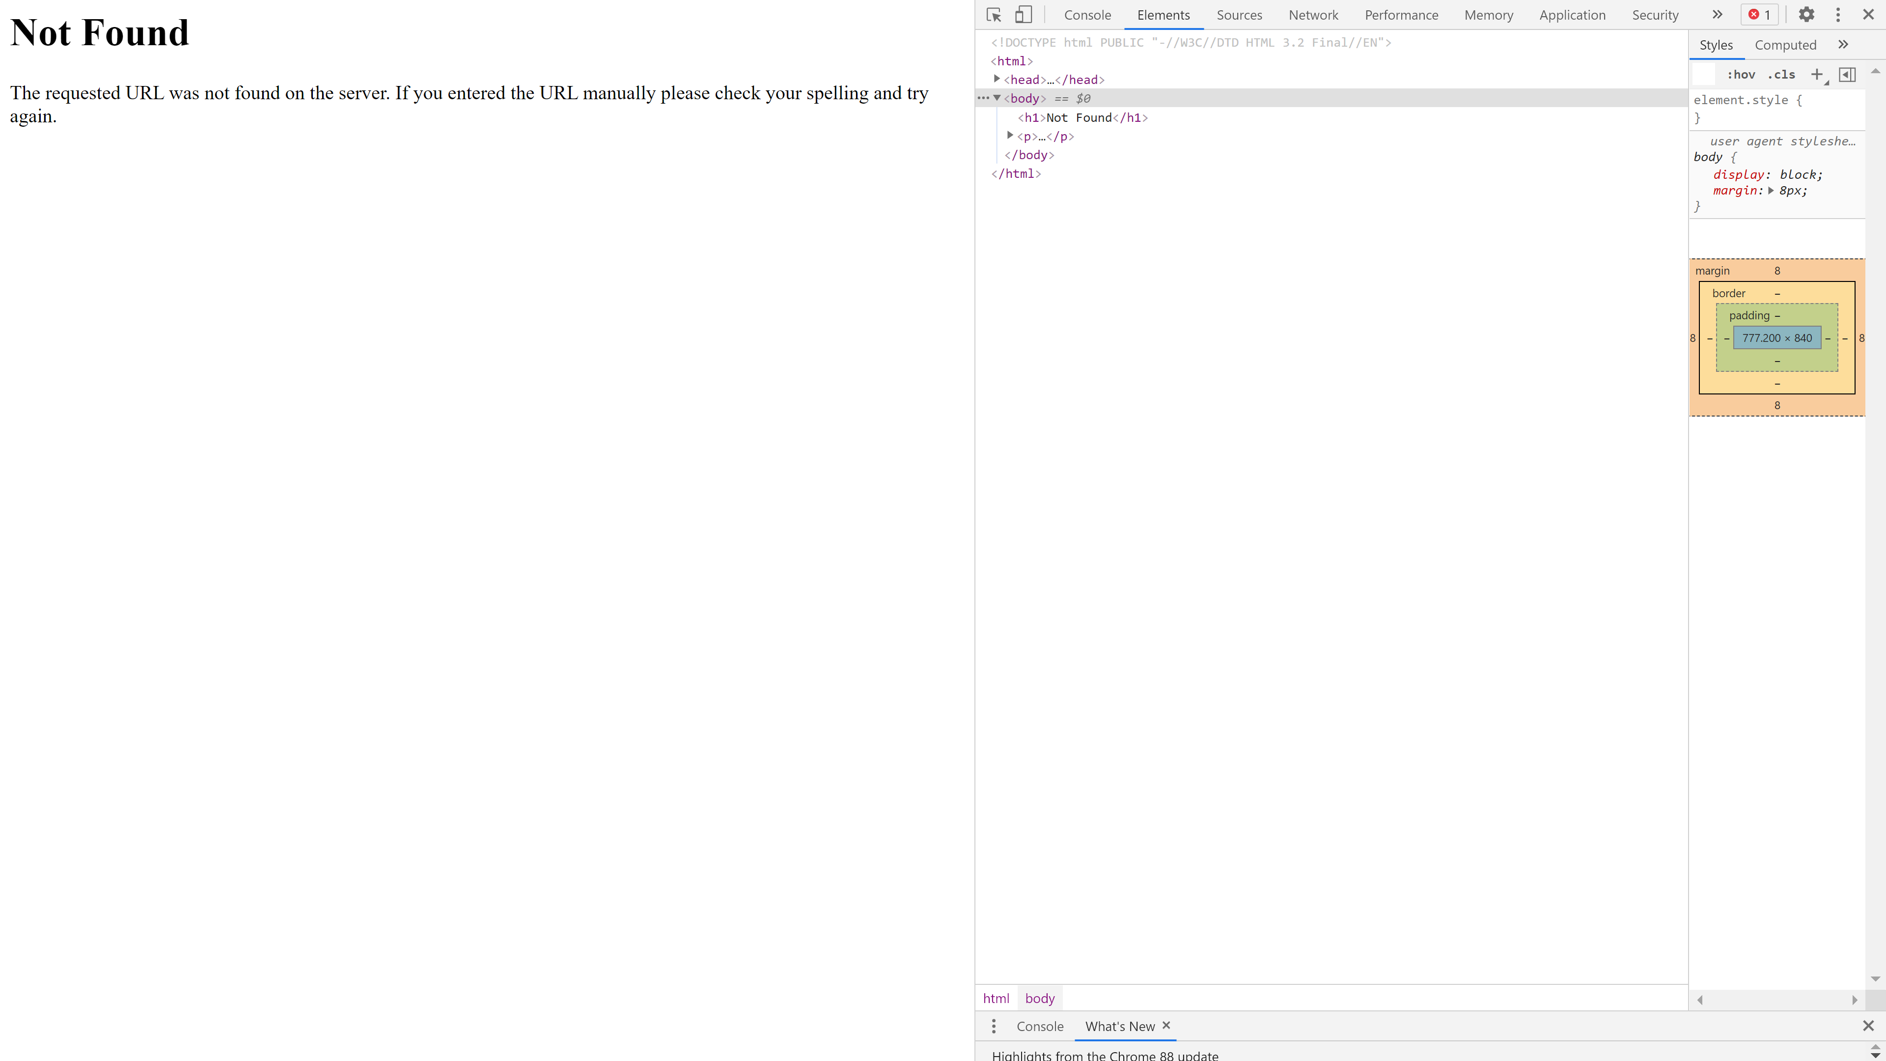Open the Computed styles tab
This screenshot has width=1886, height=1061.
(1785, 45)
